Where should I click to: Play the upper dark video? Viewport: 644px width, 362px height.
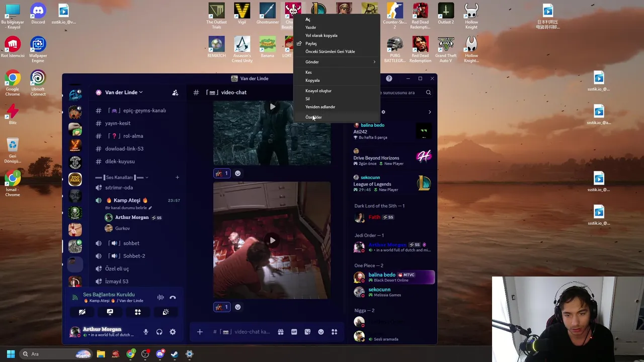point(272,107)
